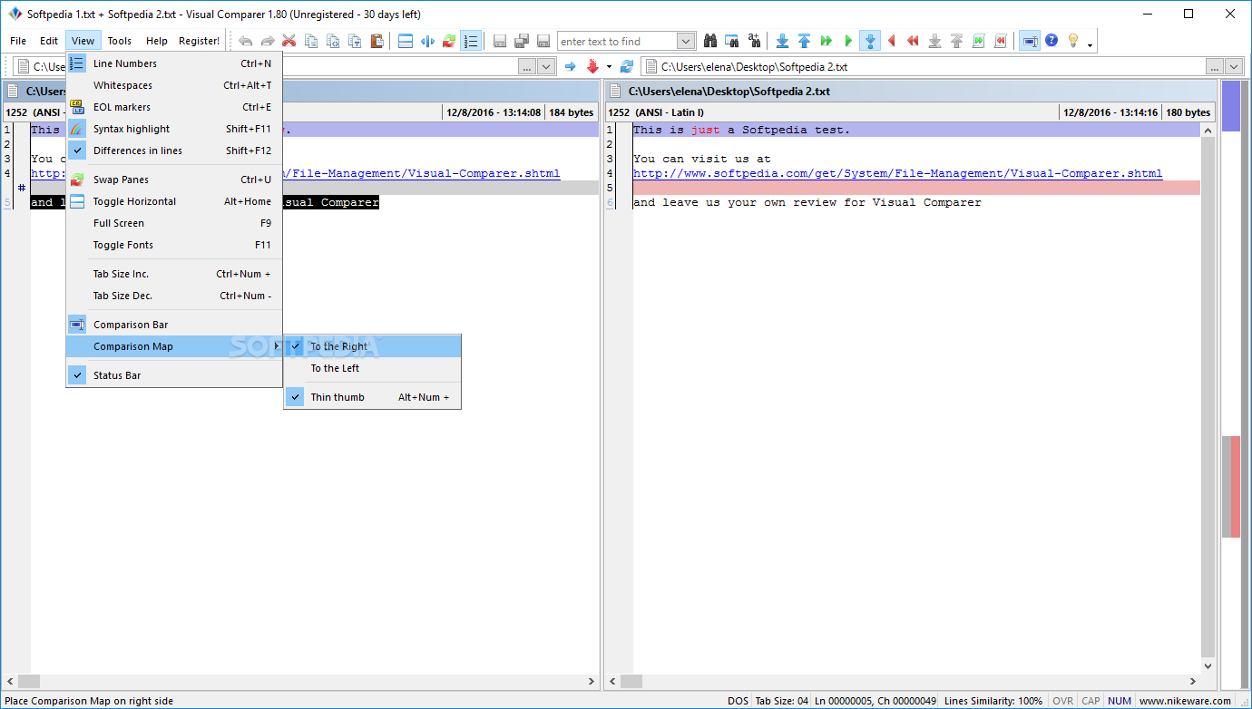Click the first floppy disk save icon

tap(500, 41)
